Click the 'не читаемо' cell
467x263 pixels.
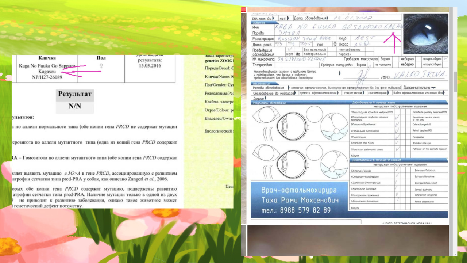(383, 65)
